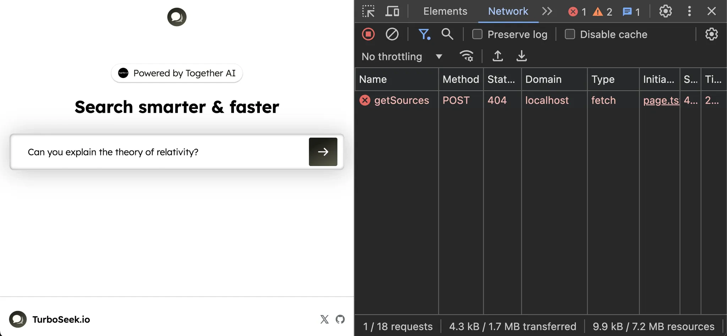Import HAR file with upload icon
Image resolution: width=727 pixels, height=336 pixels.
[498, 56]
